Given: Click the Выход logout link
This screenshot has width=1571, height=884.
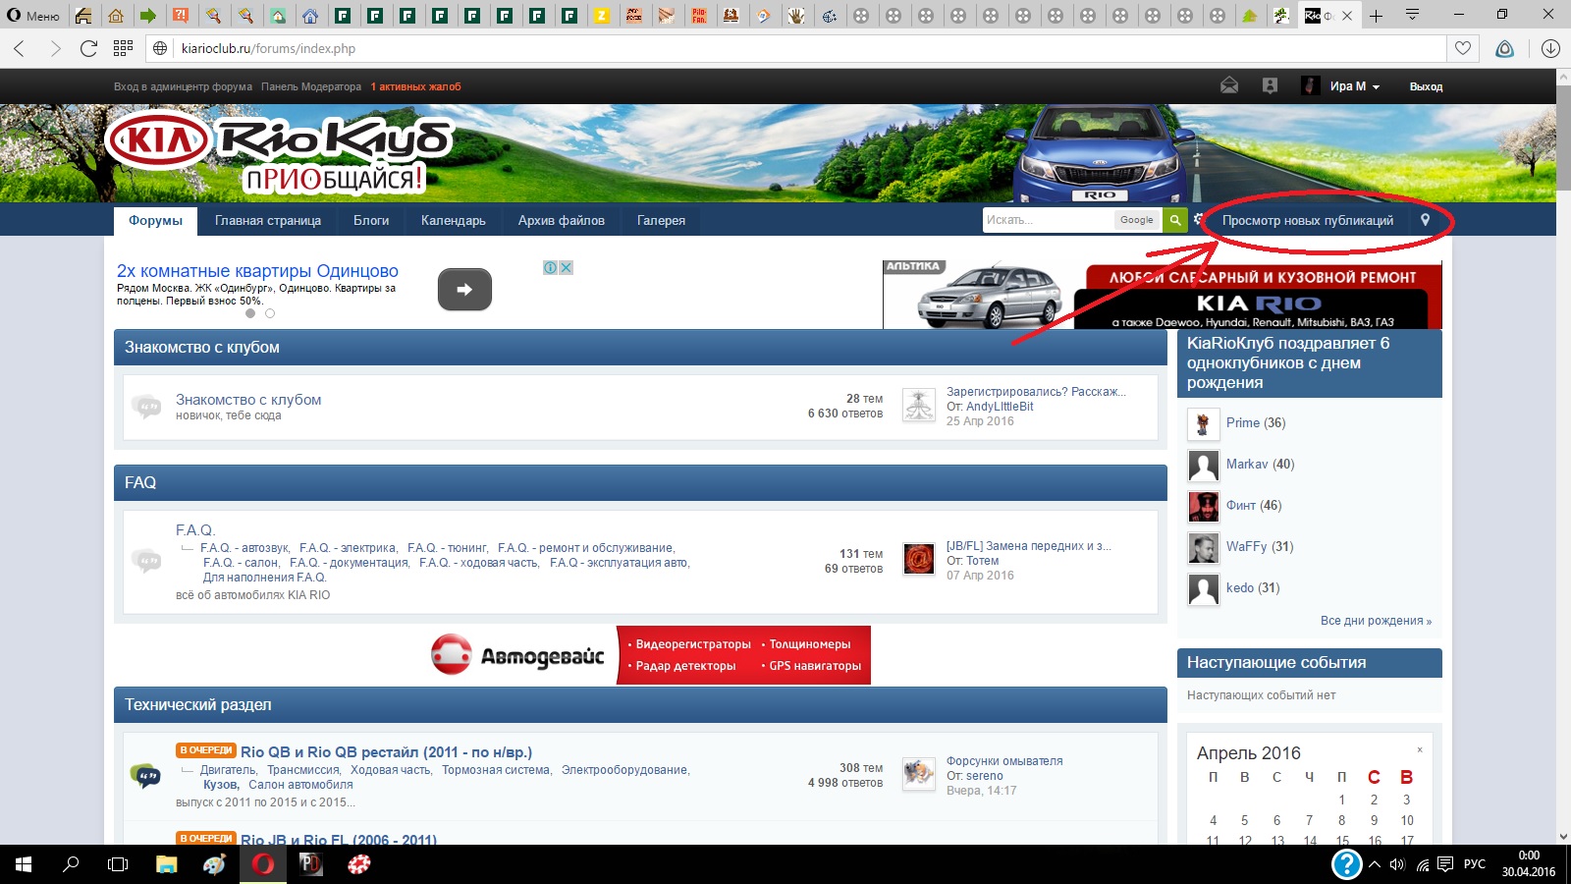Looking at the screenshot, I should coord(1426,86).
